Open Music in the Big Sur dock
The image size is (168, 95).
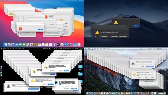(x=51, y=45)
